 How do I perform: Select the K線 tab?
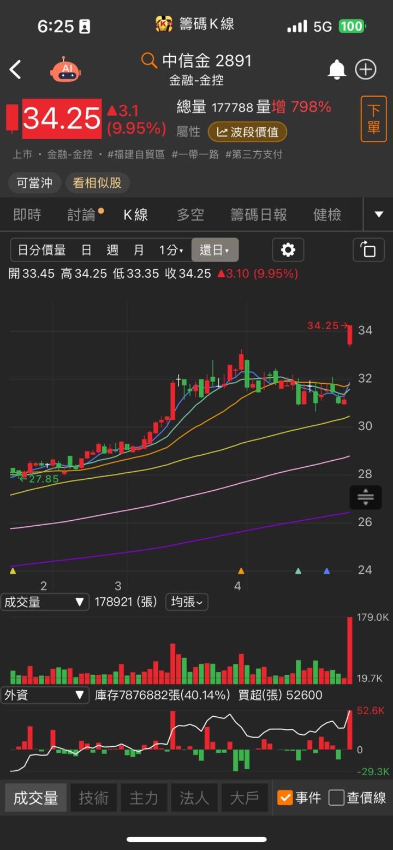(136, 215)
